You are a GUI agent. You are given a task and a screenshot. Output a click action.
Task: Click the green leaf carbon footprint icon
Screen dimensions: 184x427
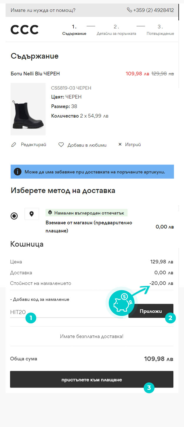tap(50, 212)
